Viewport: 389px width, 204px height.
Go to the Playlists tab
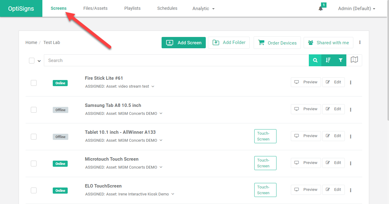[132, 8]
